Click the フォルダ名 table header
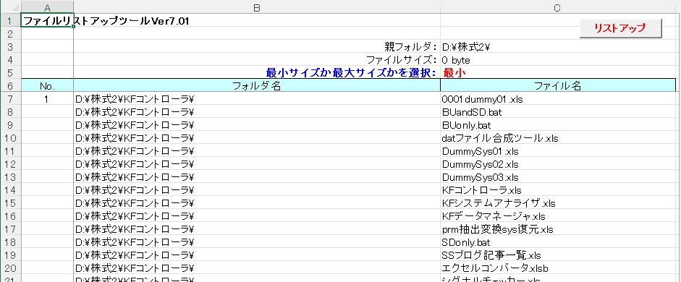Image resolution: width=681 pixels, height=282 pixels. [x=257, y=85]
